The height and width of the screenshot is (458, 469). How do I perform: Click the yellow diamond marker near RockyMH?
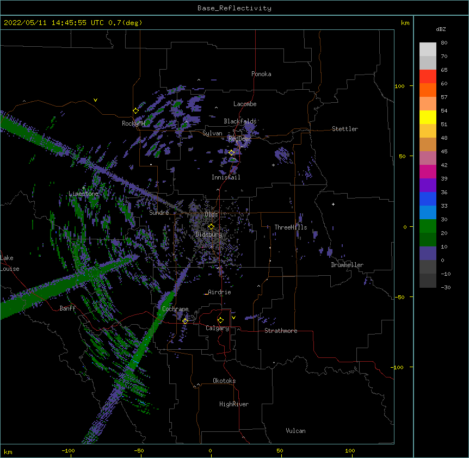[135, 111]
